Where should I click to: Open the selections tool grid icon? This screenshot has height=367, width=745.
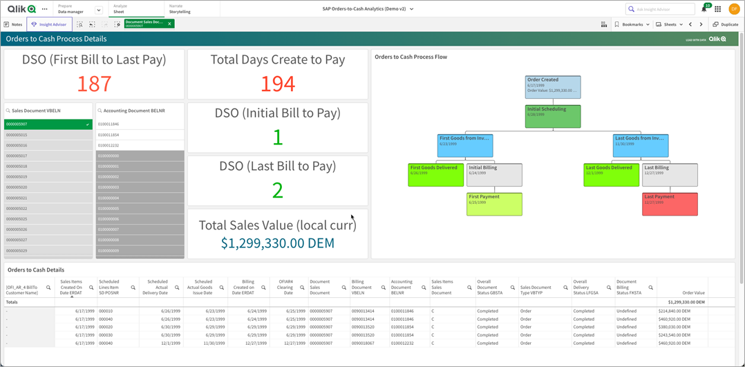(603, 24)
